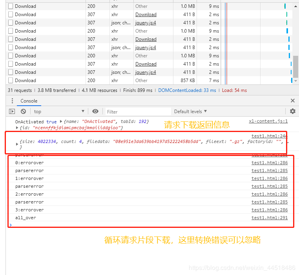Expand the logged object with size 4022334
The image size is (299, 275).
(17, 144)
